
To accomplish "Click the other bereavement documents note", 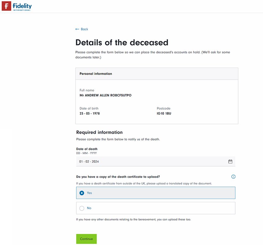I will coord(133,219).
